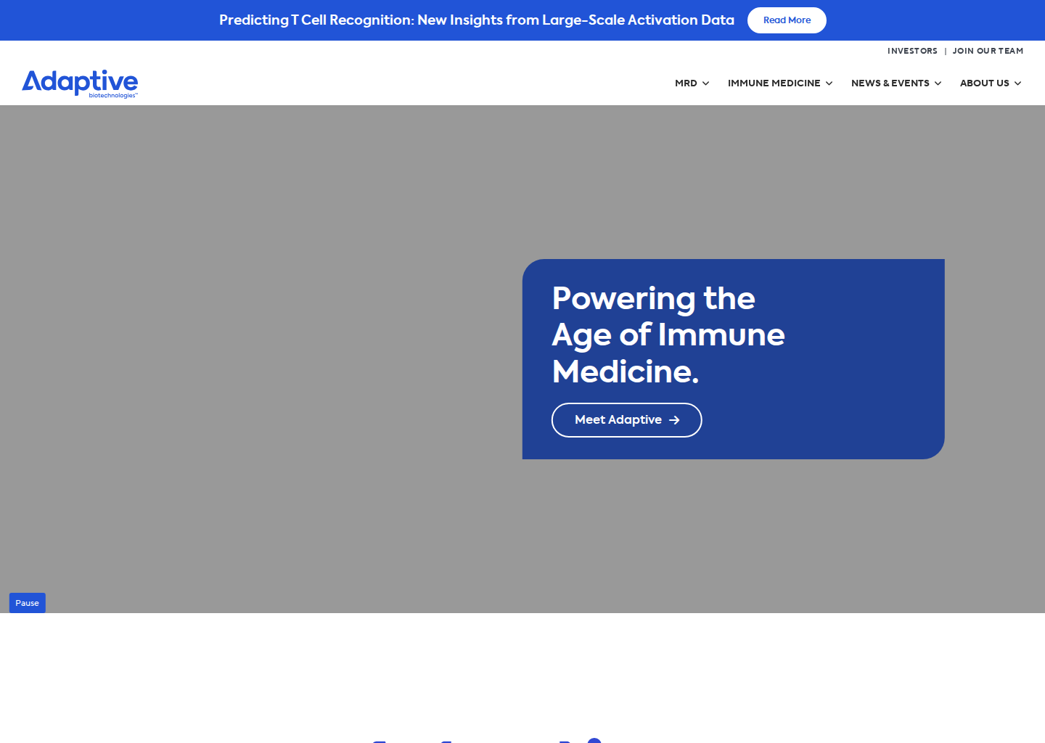Open the JOIN OUR TEAM link
1045x743 pixels.
(x=988, y=51)
